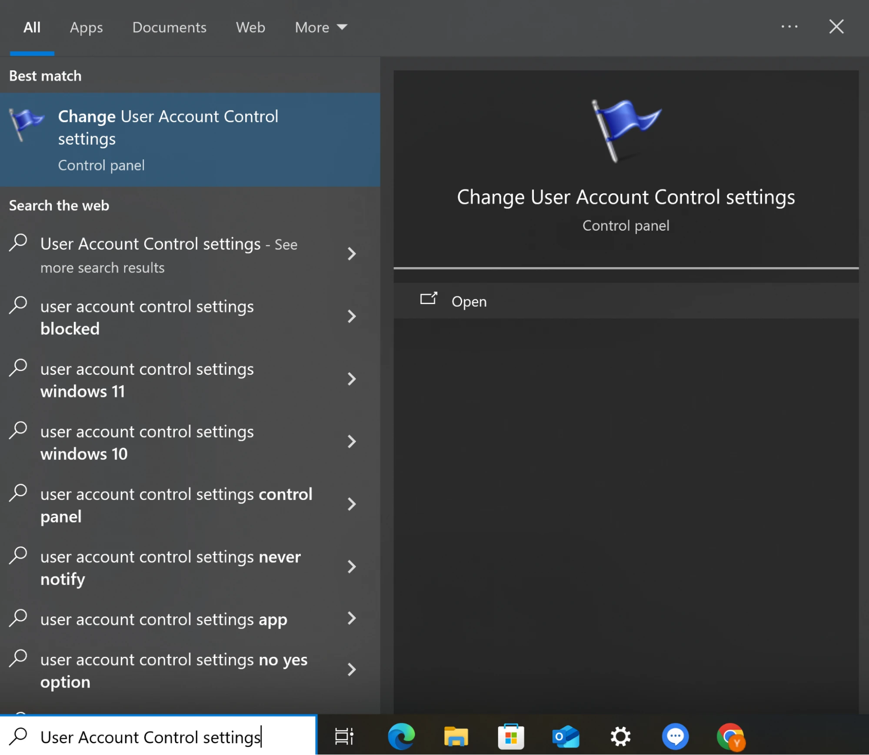Search web for 'no yes option' suggestion
Viewport: 869px width, 755px height.
click(x=190, y=670)
